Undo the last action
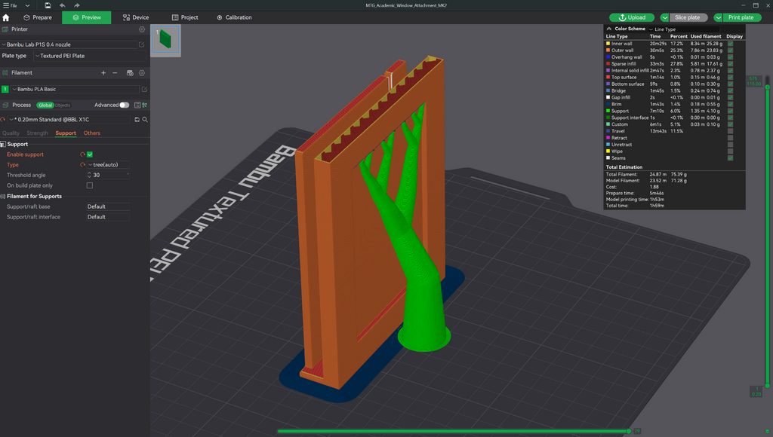This screenshot has width=773, height=437. point(62,5)
